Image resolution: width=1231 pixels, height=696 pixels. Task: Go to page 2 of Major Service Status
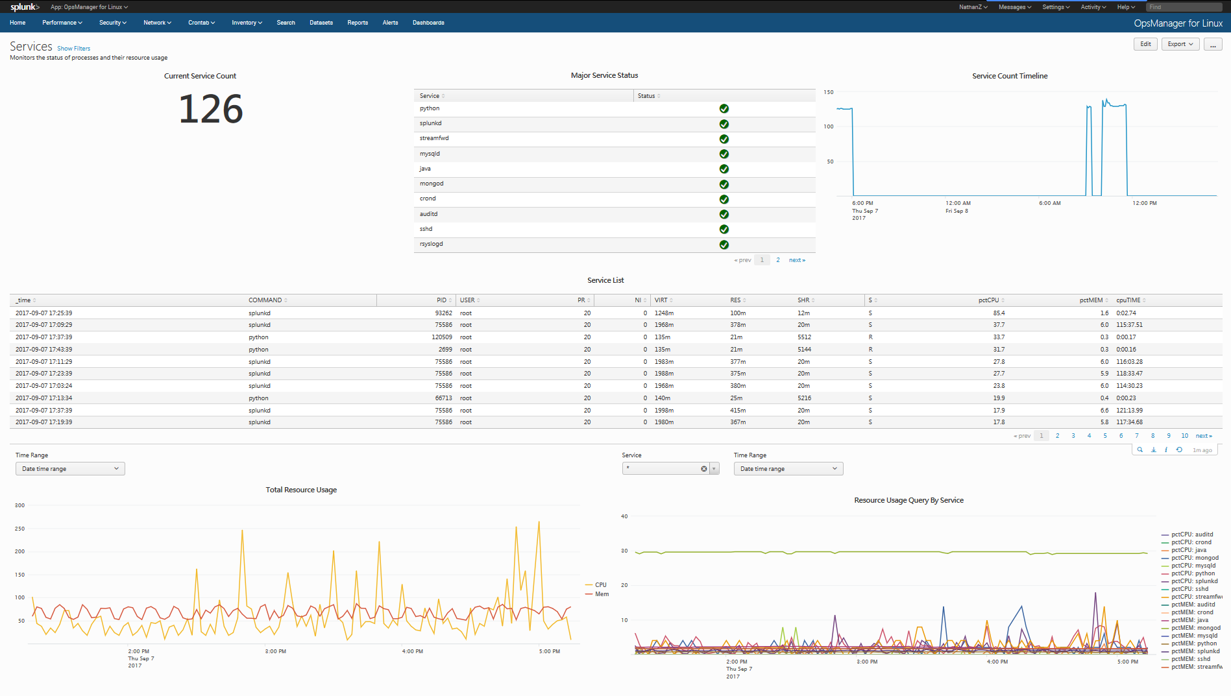coord(778,260)
